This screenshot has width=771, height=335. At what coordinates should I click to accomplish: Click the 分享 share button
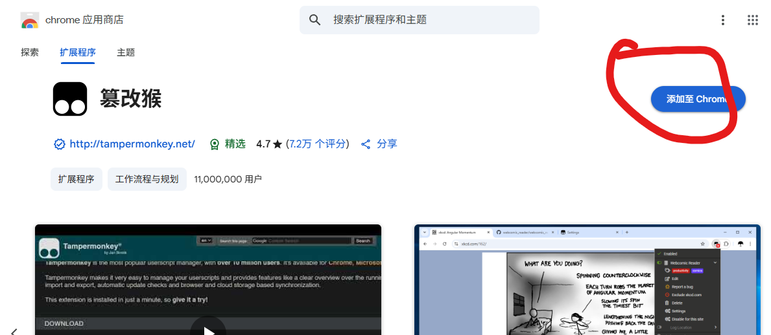pyautogui.click(x=379, y=144)
